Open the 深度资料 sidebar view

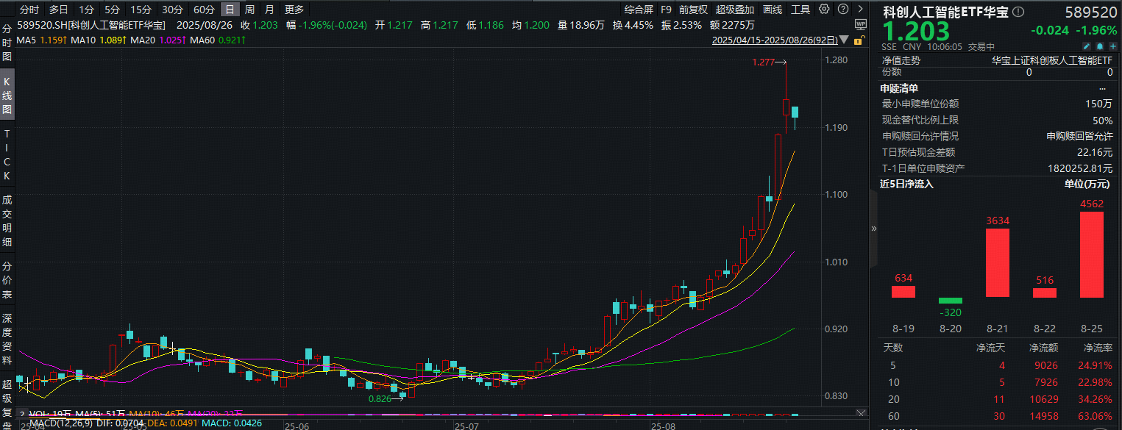tap(7, 339)
